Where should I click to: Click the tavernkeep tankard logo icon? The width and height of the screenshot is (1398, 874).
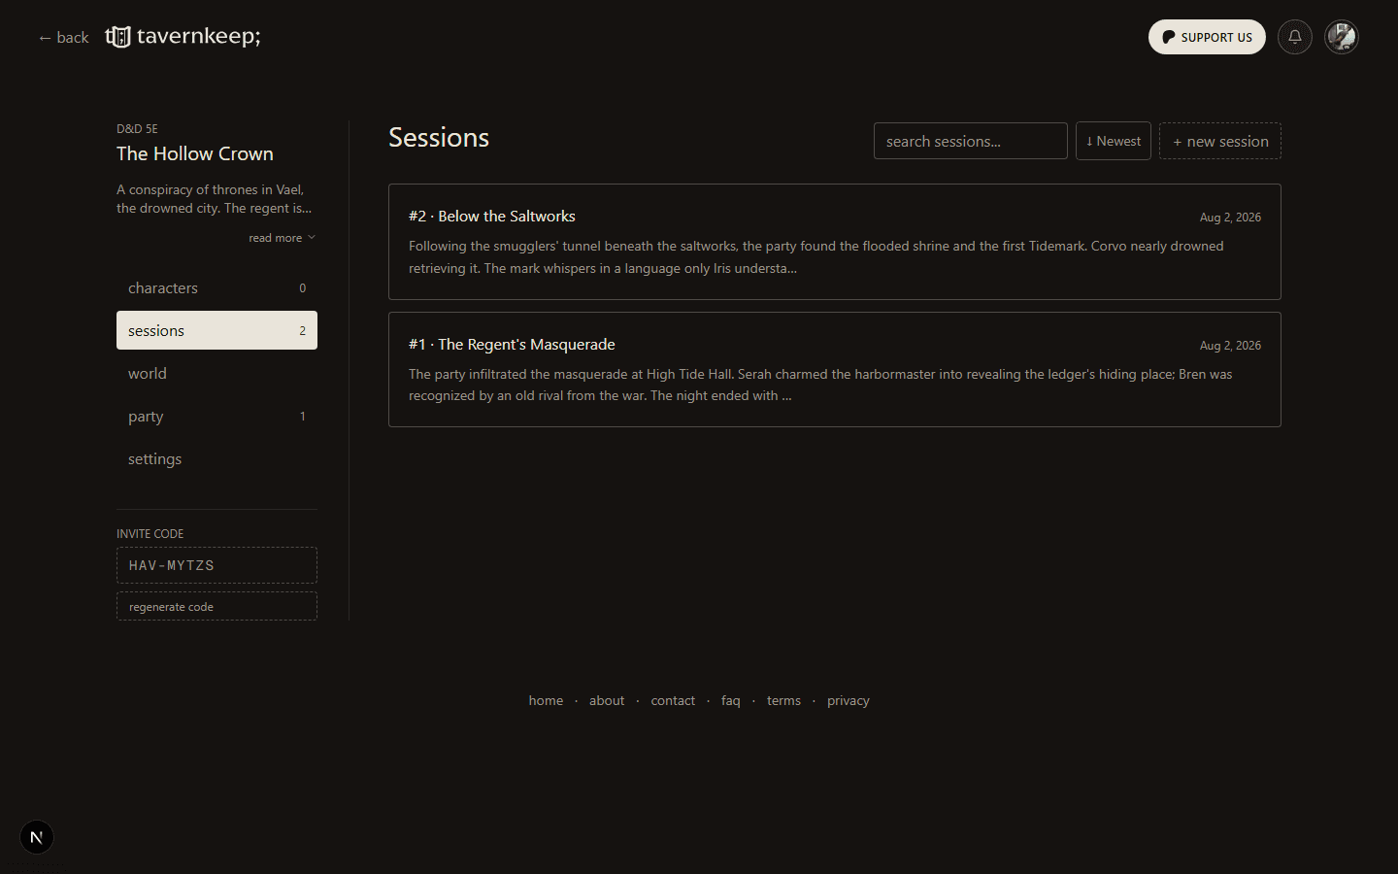(117, 37)
